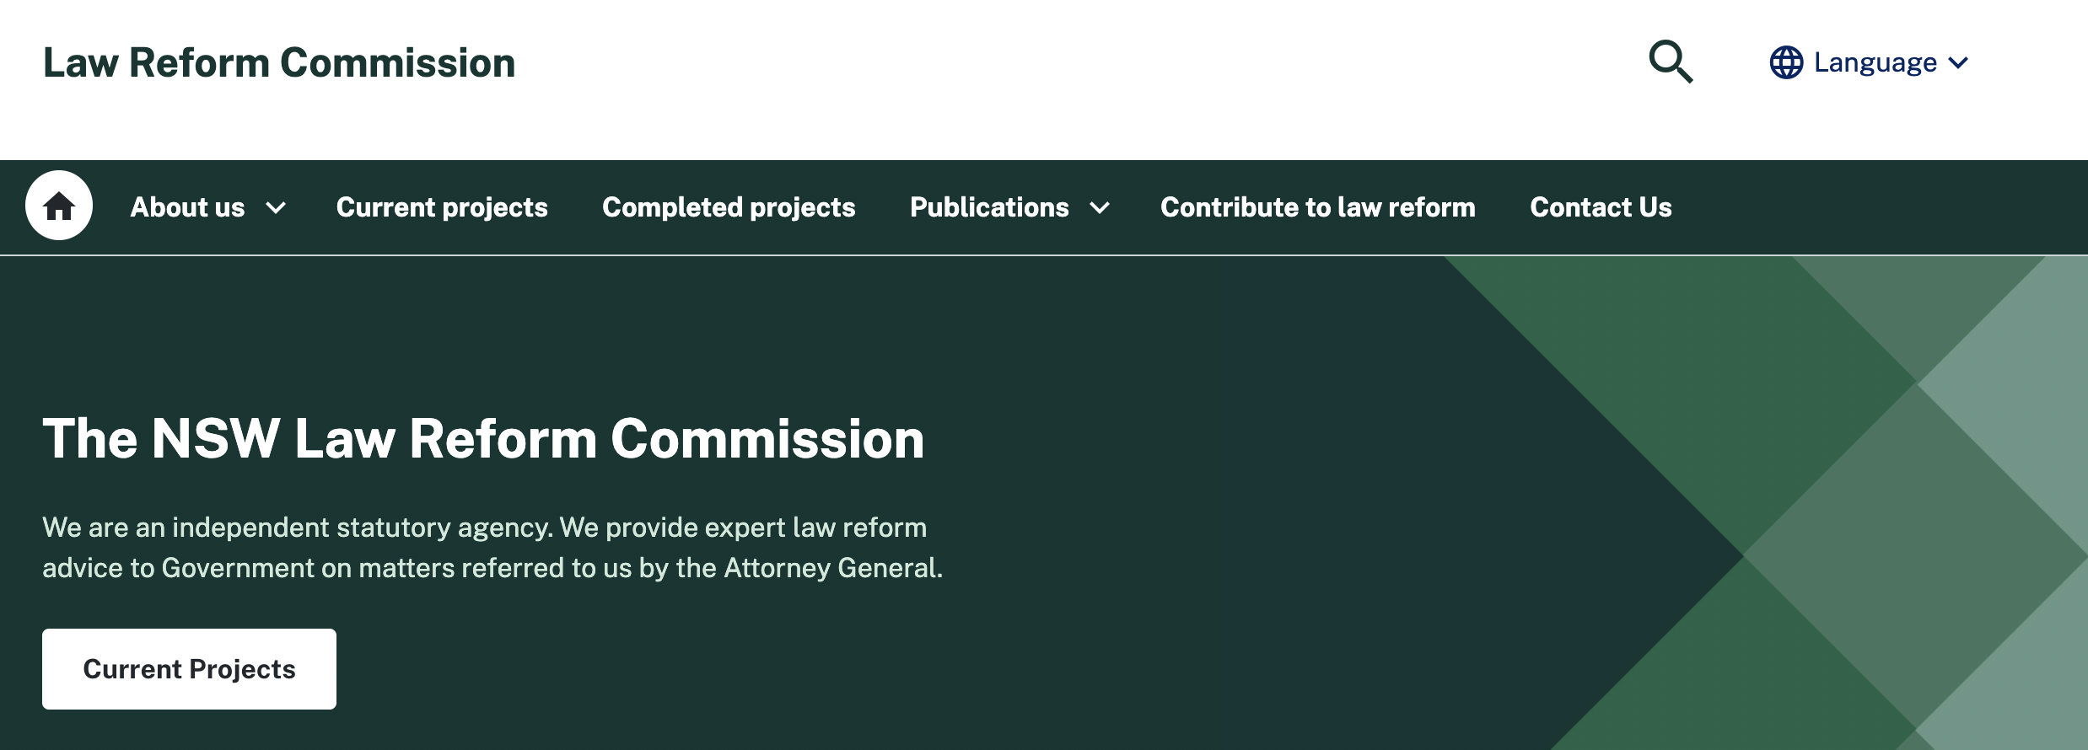Click the Law Reform Commission site title
Screen dimensions: 2088x750
point(279,63)
